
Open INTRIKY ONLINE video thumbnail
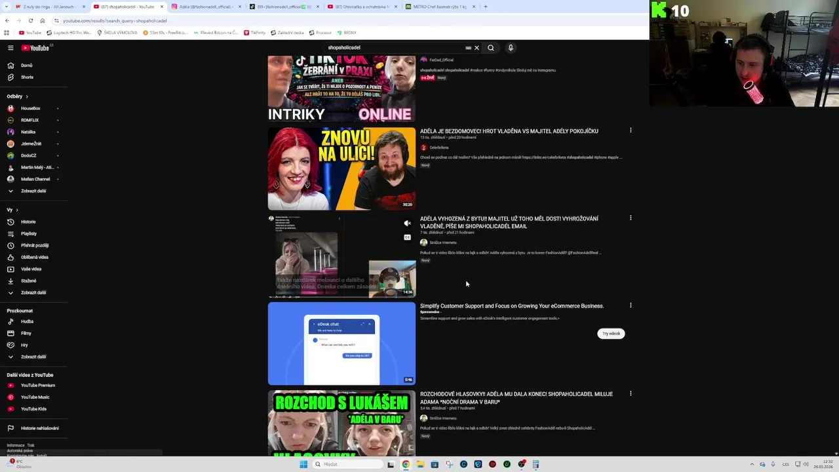[341, 89]
